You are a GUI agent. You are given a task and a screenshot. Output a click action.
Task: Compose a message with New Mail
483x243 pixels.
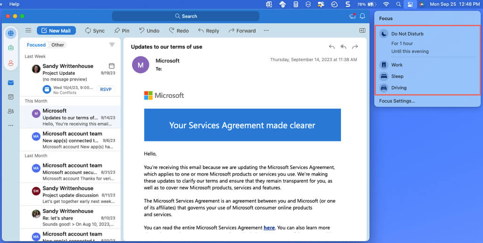coord(57,31)
